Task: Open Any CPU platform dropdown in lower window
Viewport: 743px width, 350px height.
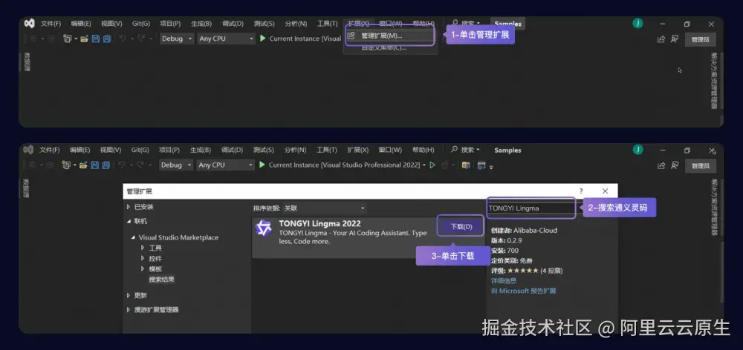Action: pos(226,165)
